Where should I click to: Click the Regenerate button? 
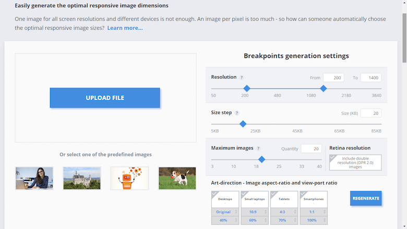[x=365, y=198]
